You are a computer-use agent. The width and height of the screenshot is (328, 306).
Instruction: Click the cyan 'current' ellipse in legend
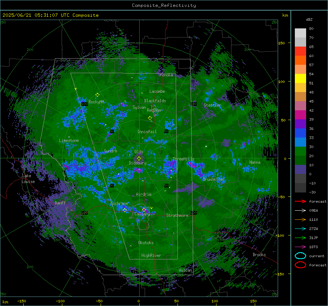click(300, 256)
